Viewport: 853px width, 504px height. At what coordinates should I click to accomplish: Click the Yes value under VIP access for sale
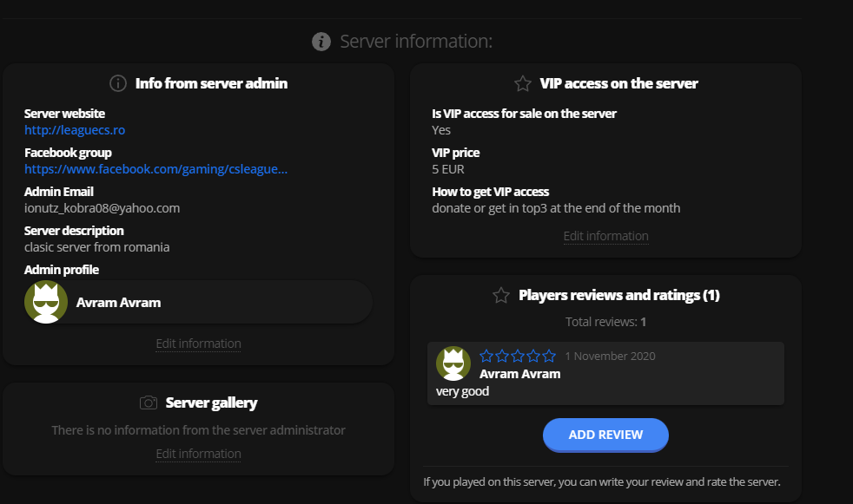[441, 130]
